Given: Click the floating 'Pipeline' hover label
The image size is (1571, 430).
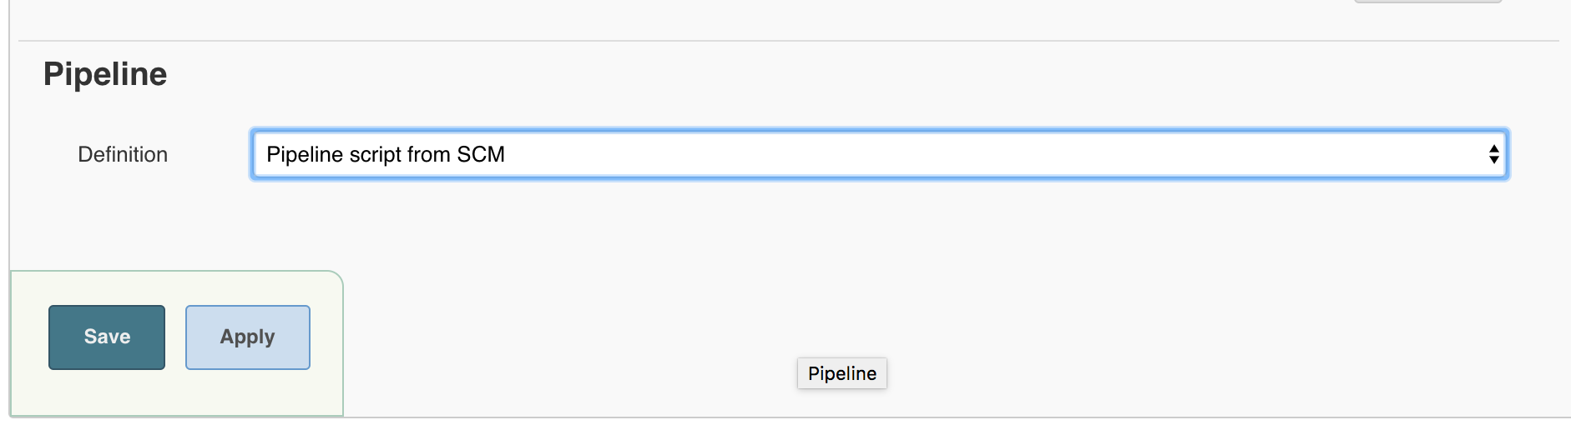Looking at the screenshot, I should (841, 373).
